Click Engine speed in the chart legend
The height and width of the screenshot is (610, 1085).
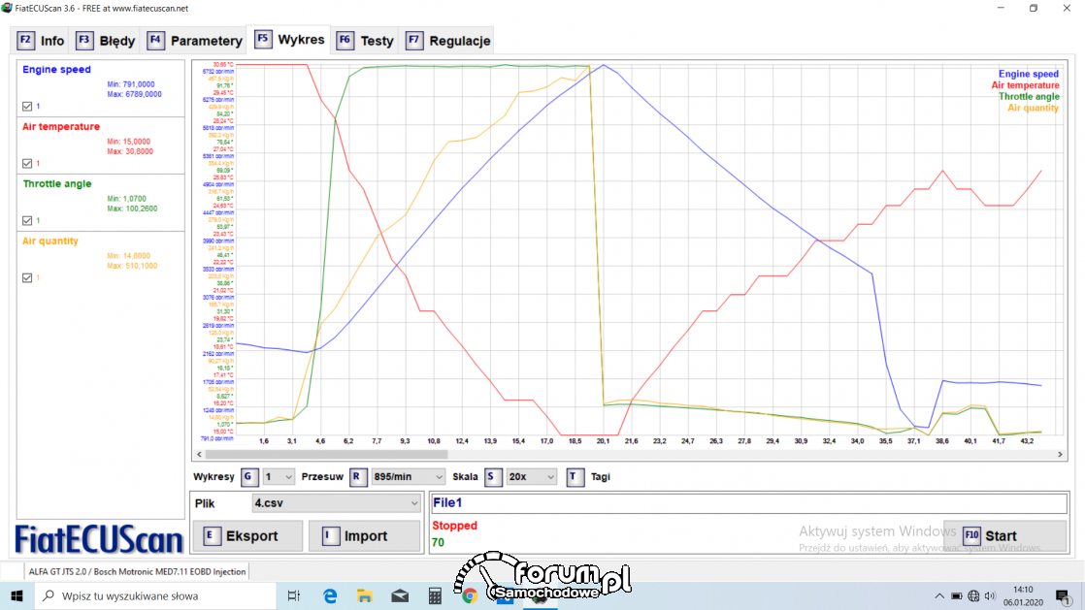[1029, 74]
